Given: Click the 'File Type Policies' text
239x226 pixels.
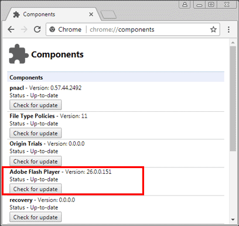Looking at the screenshot, I should coord(32,116).
